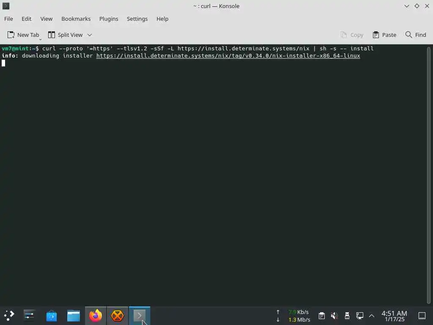Select the Konsole task in taskbar
The height and width of the screenshot is (325, 433).
140,316
